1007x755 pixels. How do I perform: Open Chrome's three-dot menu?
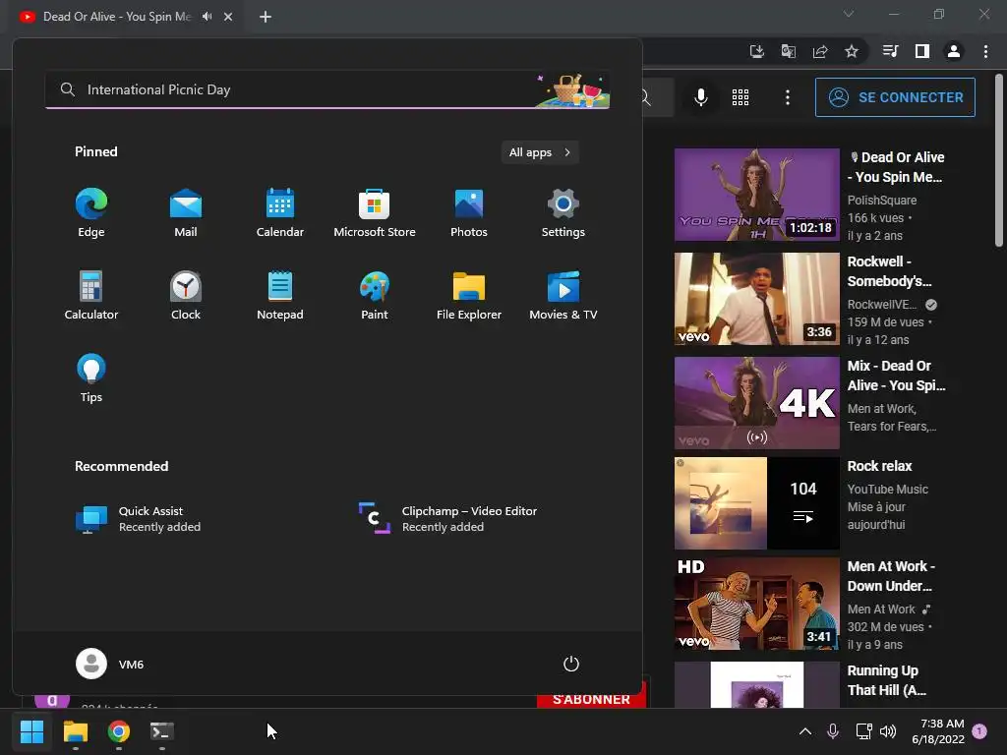click(x=985, y=51)
